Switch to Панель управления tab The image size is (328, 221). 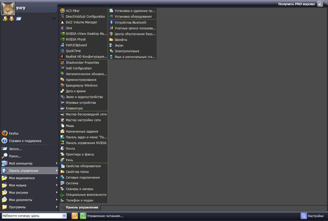82,207
